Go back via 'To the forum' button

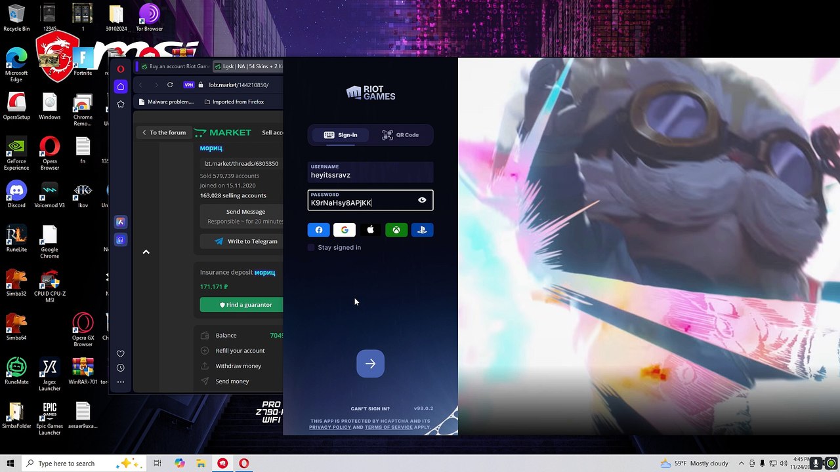(164, 132)
